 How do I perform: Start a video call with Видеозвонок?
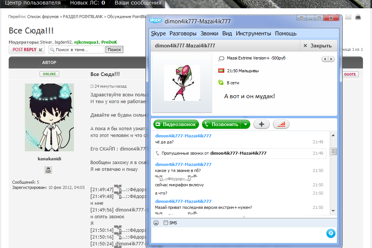(176, 124)
